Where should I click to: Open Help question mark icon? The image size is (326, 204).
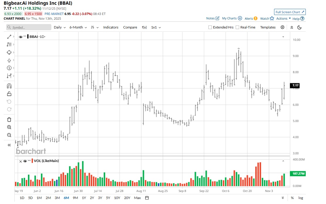coord(302,18)
